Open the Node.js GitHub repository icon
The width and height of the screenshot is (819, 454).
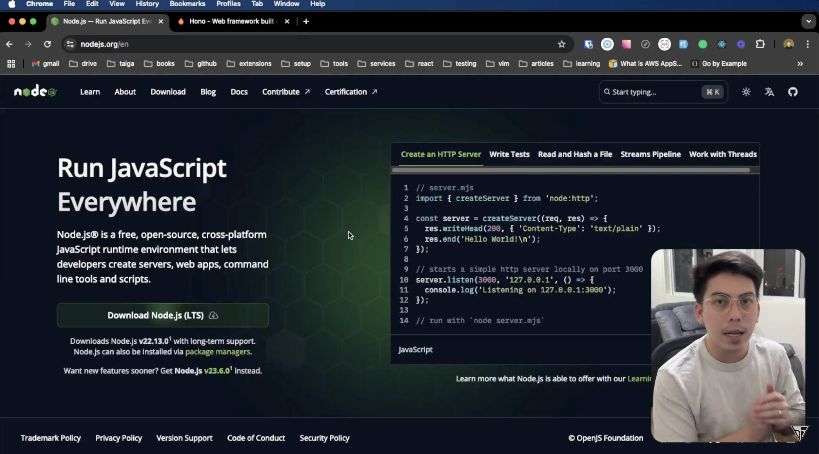click(x=793, y=92)
